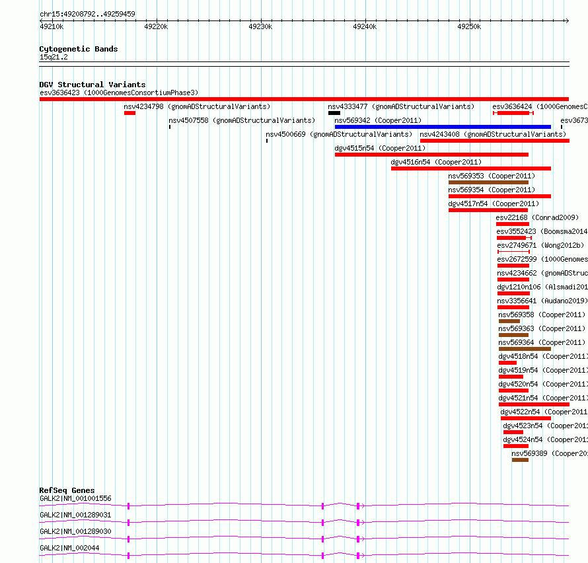This screenshot has width=588, height=563.
Task: Open esv22168 (Conrad2009) label
Action: (537, 217)
